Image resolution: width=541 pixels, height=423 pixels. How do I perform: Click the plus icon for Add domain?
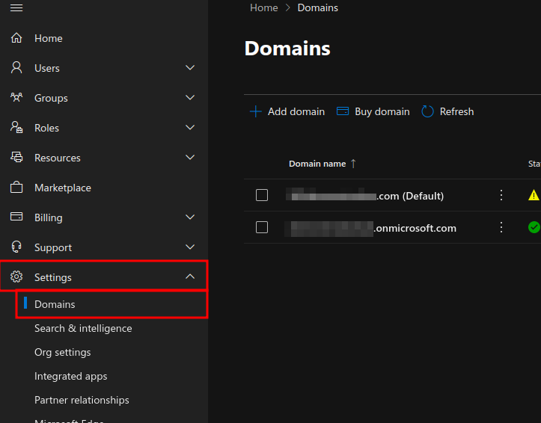[255, 111]
